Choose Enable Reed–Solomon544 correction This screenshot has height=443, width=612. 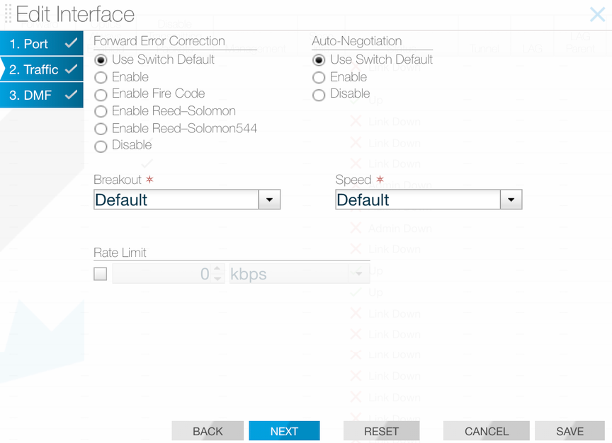click(x=100, y=128)
